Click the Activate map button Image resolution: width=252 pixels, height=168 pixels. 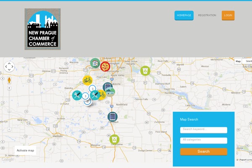tap(25, 150)
